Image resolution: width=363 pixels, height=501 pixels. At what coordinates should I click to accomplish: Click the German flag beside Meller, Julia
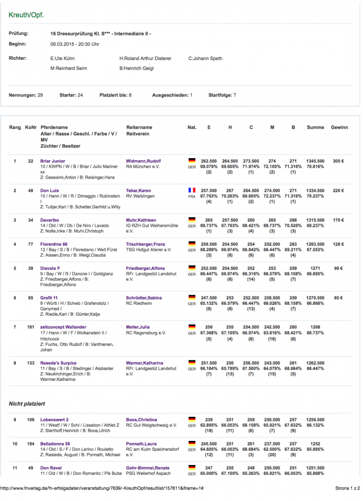pos(192,327)
